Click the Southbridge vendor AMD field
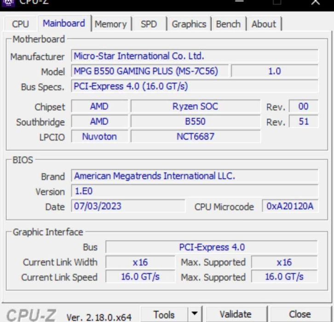Viewport: 334px width, 322px height. pyautogui.click(x=99, y=121)
